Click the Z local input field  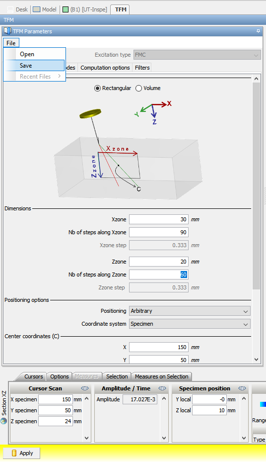[209, 410]
